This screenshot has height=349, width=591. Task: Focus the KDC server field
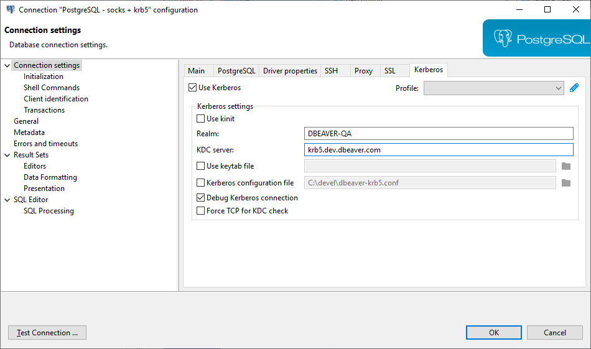click(439, 150)
